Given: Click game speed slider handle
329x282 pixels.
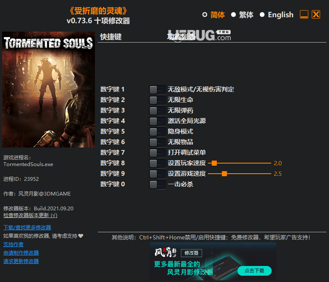Looking at the screenshot, I should pos(224,174).
